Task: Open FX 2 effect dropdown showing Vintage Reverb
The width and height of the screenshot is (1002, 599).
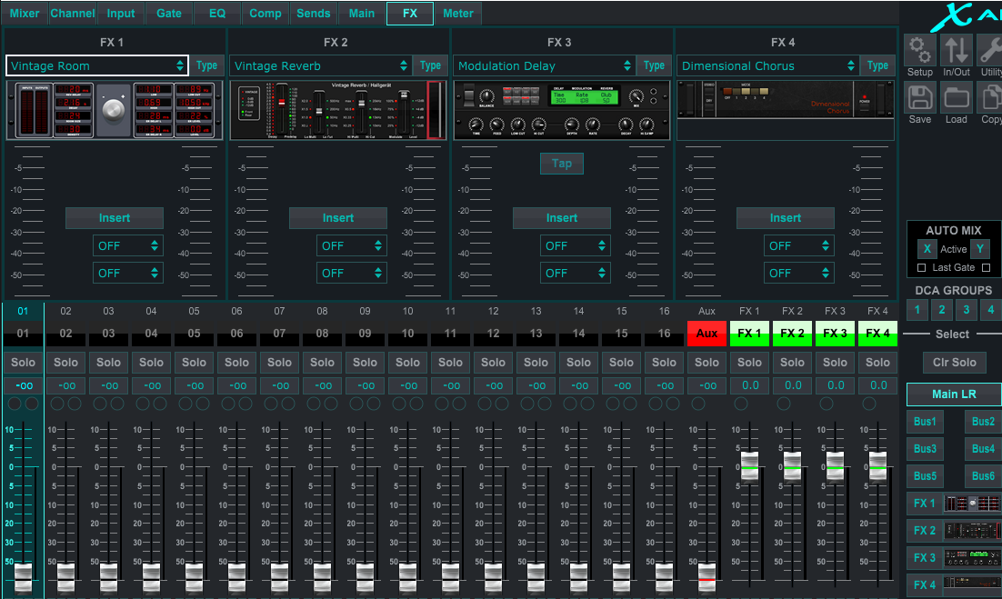Action: point(321,65)
